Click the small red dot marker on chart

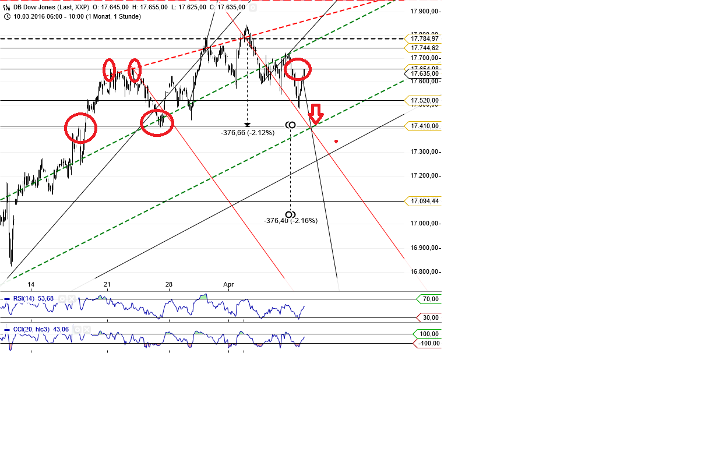(x=336, y=142)
